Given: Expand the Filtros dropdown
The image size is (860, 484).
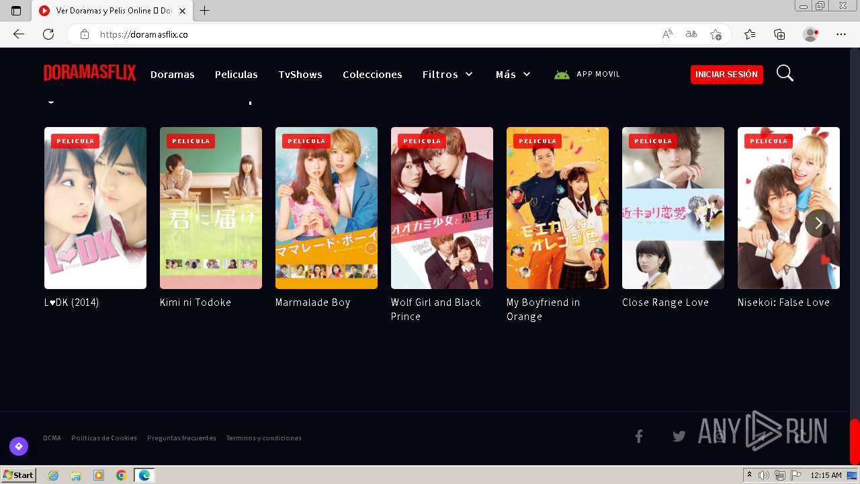Looking at the screenshot, I should click(x=447, y=75).
